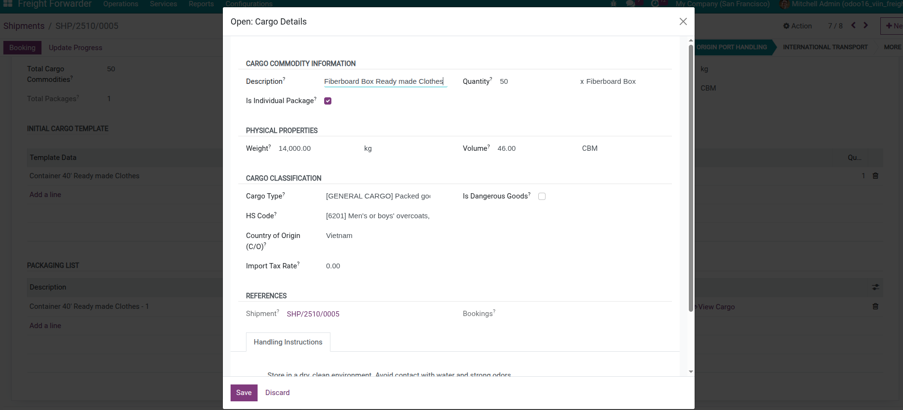
Task: Open the Cargo Type dropdown field
Action: point(378,196)
